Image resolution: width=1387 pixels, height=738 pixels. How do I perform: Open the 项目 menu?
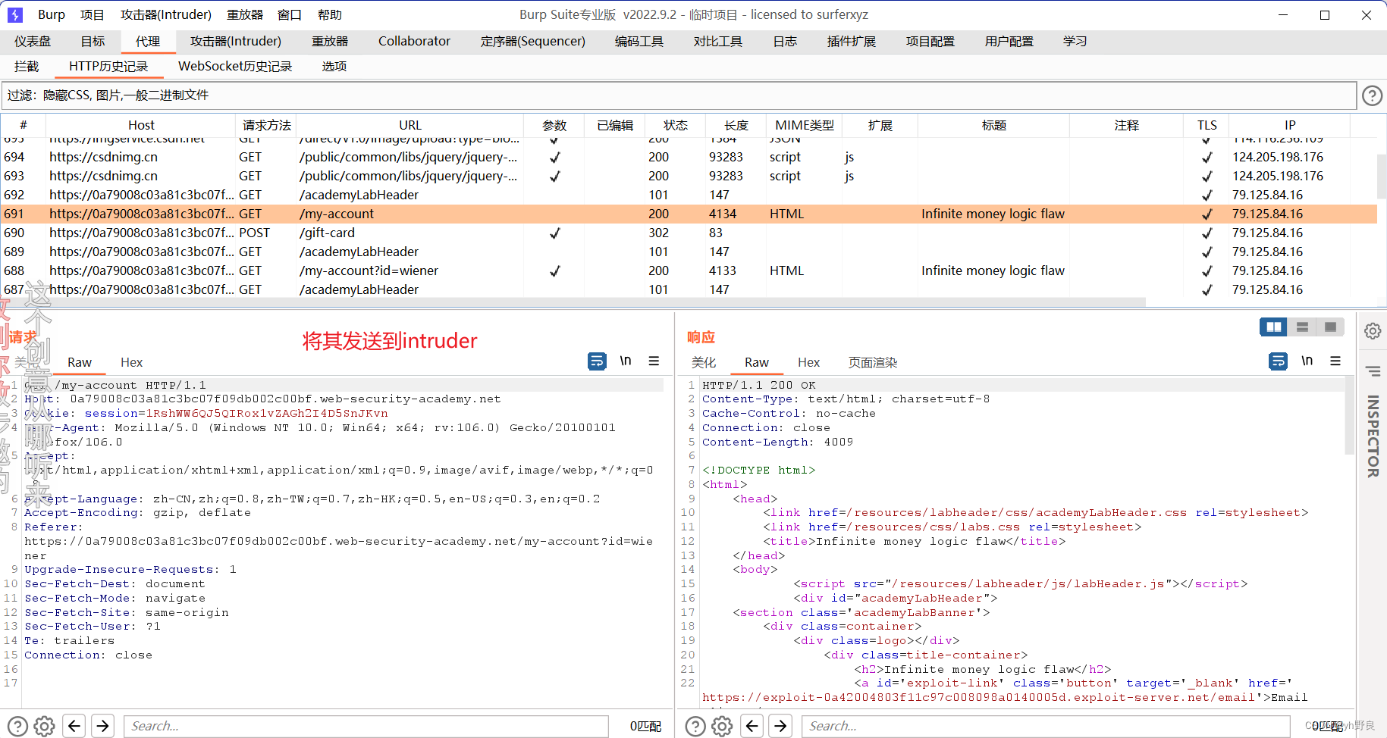[93, 14]
